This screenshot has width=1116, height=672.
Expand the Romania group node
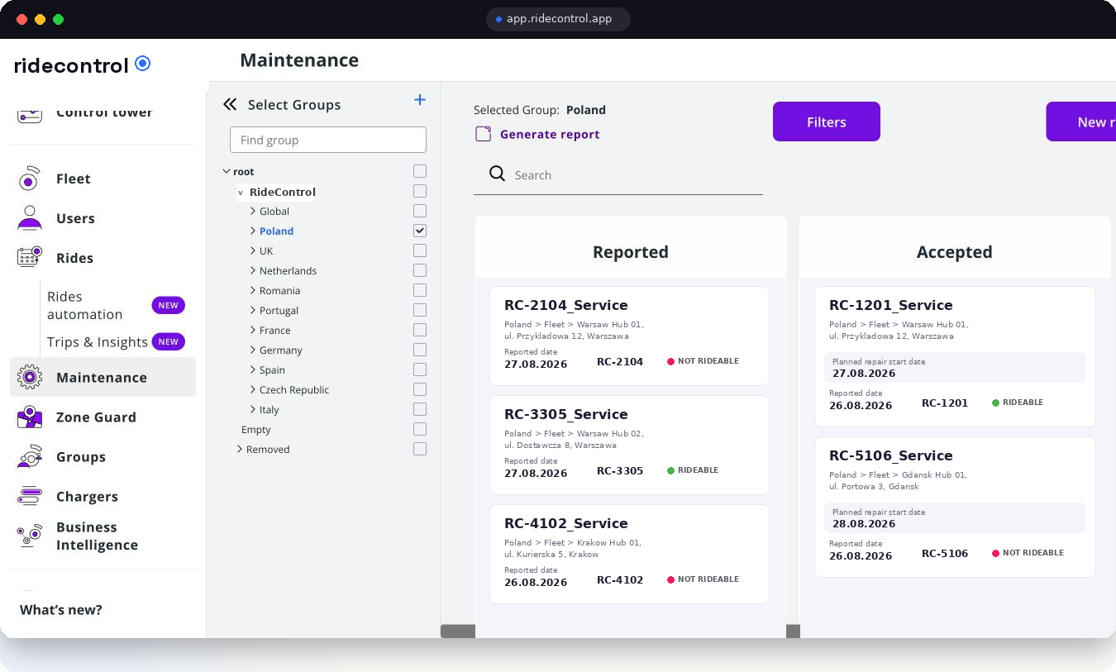pos(253,291)
